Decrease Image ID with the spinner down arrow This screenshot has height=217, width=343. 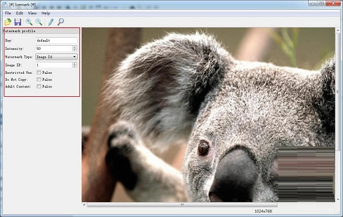74,66
